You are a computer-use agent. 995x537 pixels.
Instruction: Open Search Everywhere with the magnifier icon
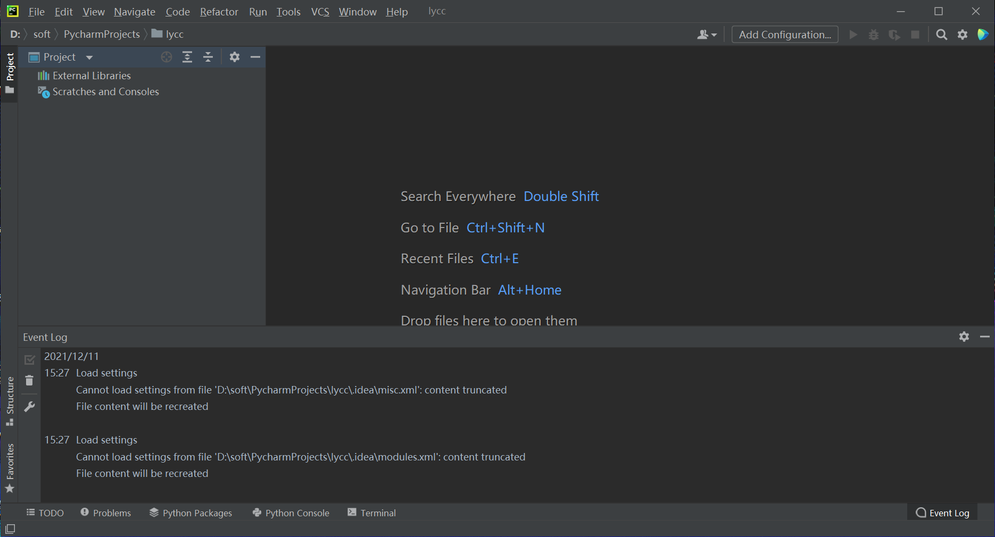click(x=941, y=34)
